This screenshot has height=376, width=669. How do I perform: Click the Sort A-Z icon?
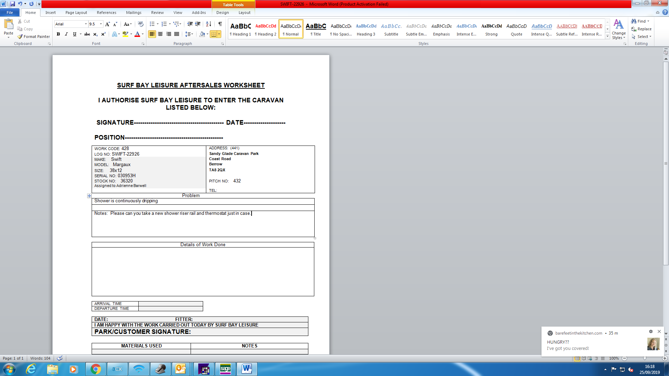208,24
